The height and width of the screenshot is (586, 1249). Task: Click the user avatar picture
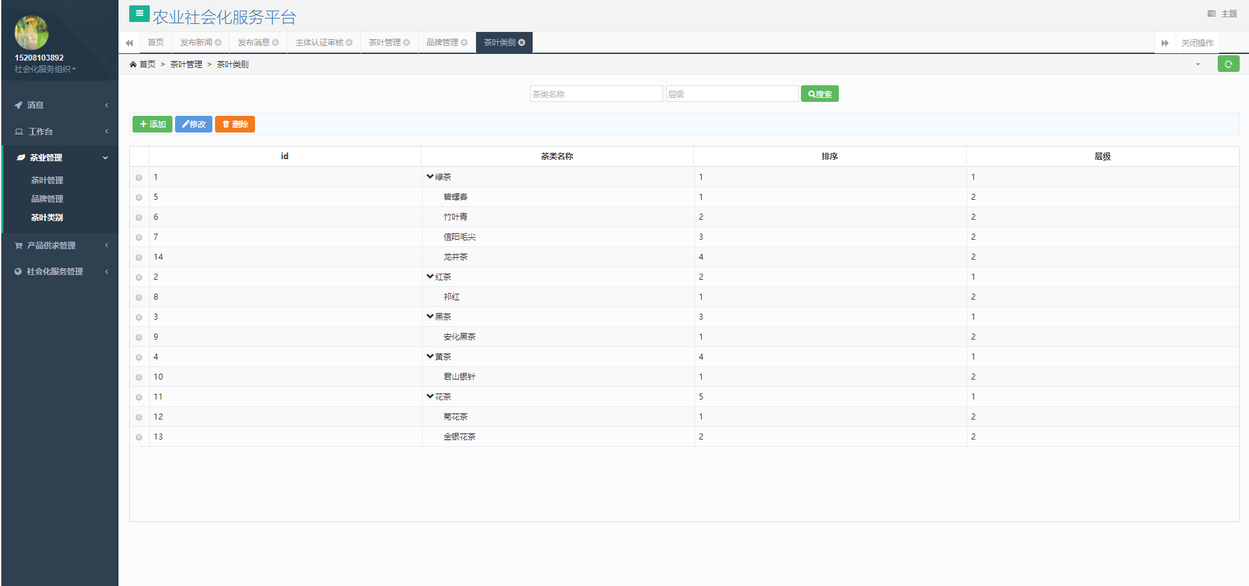click(31, 32)
